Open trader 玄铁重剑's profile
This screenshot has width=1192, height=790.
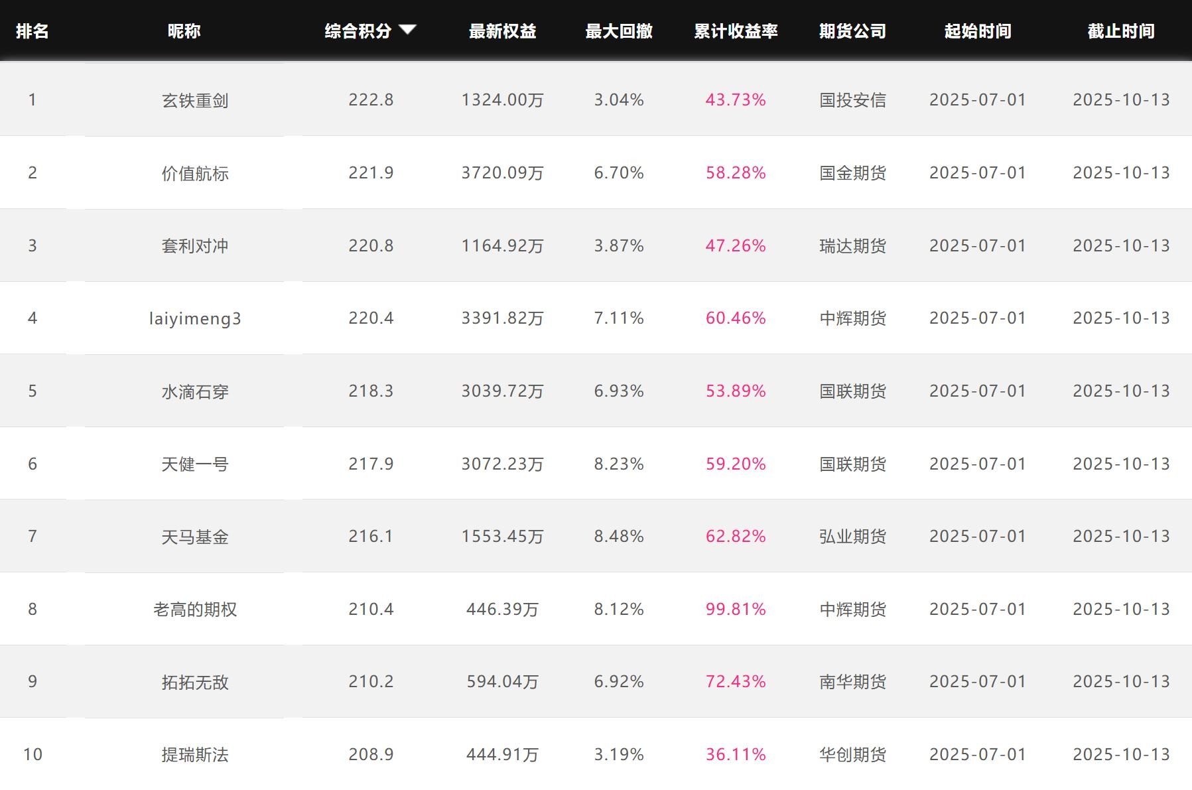tap(195, 100)
